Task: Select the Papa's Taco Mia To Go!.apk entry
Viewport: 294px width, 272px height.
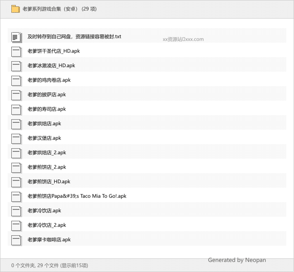Action: 77,196
